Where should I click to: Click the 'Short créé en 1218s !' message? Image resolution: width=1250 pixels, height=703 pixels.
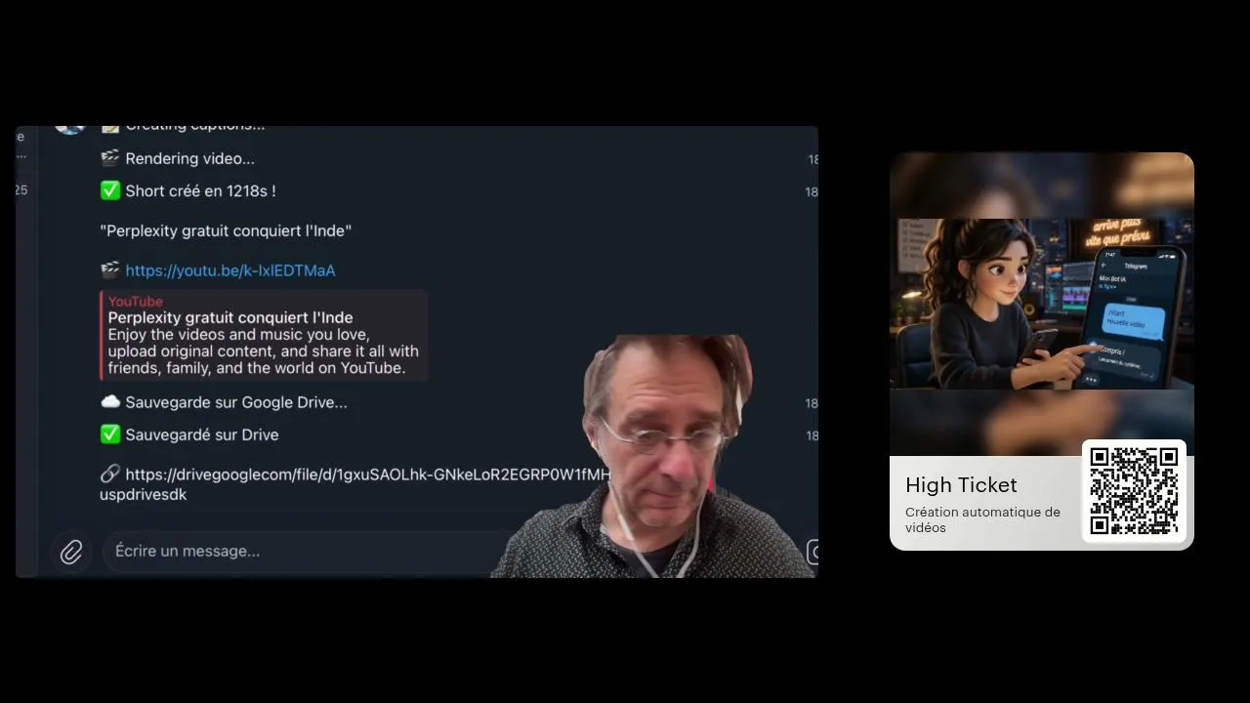click(x=200, y=190)
